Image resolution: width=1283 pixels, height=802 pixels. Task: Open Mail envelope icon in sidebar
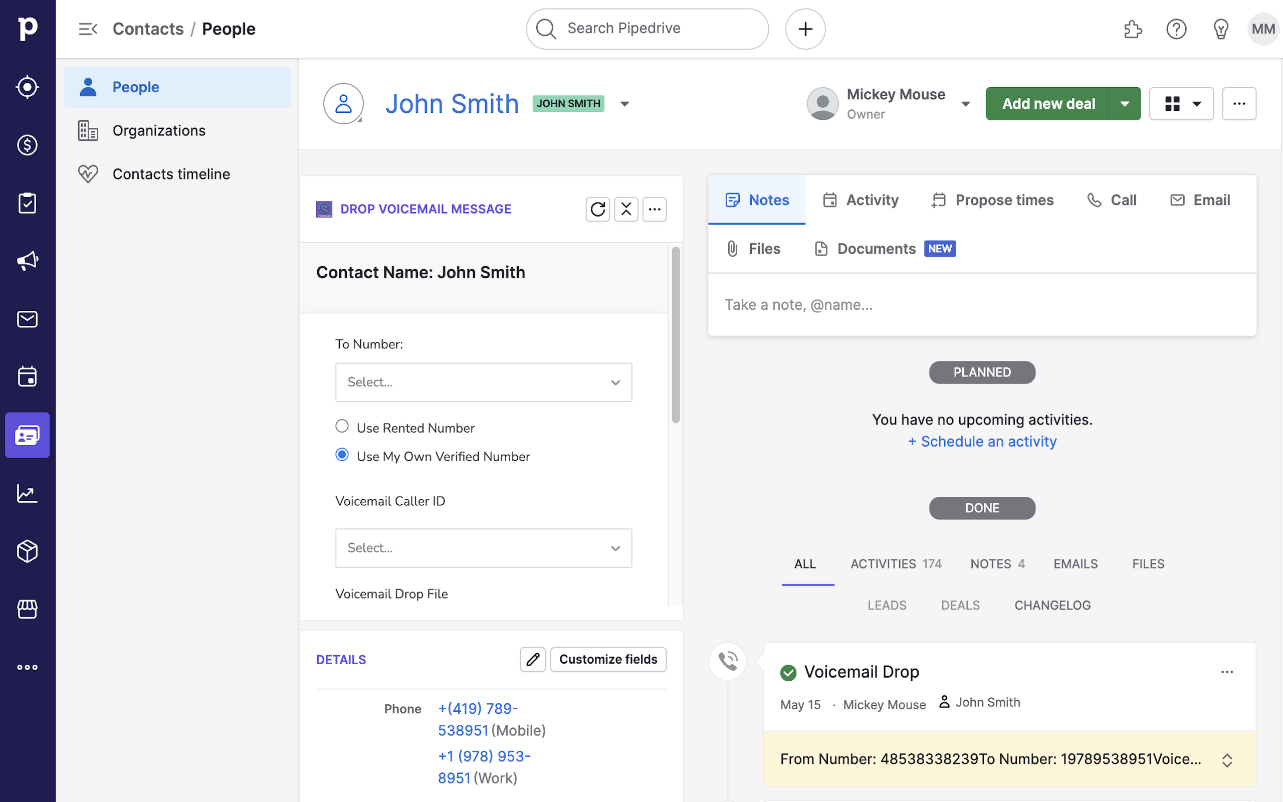(28, 319)
